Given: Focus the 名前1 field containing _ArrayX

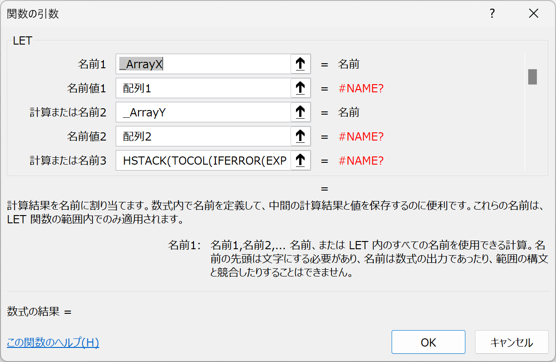Looking at the screenshot, I should 203,64.
